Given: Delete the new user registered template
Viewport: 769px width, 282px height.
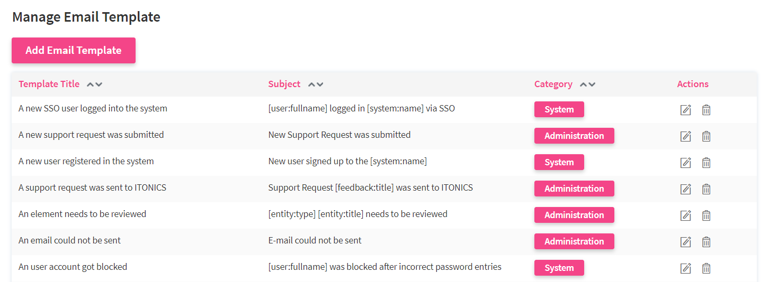Looking at the screenshot, I should (x=706, y=163).
